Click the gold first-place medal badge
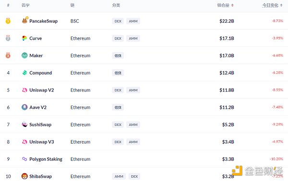 [8, 21]
